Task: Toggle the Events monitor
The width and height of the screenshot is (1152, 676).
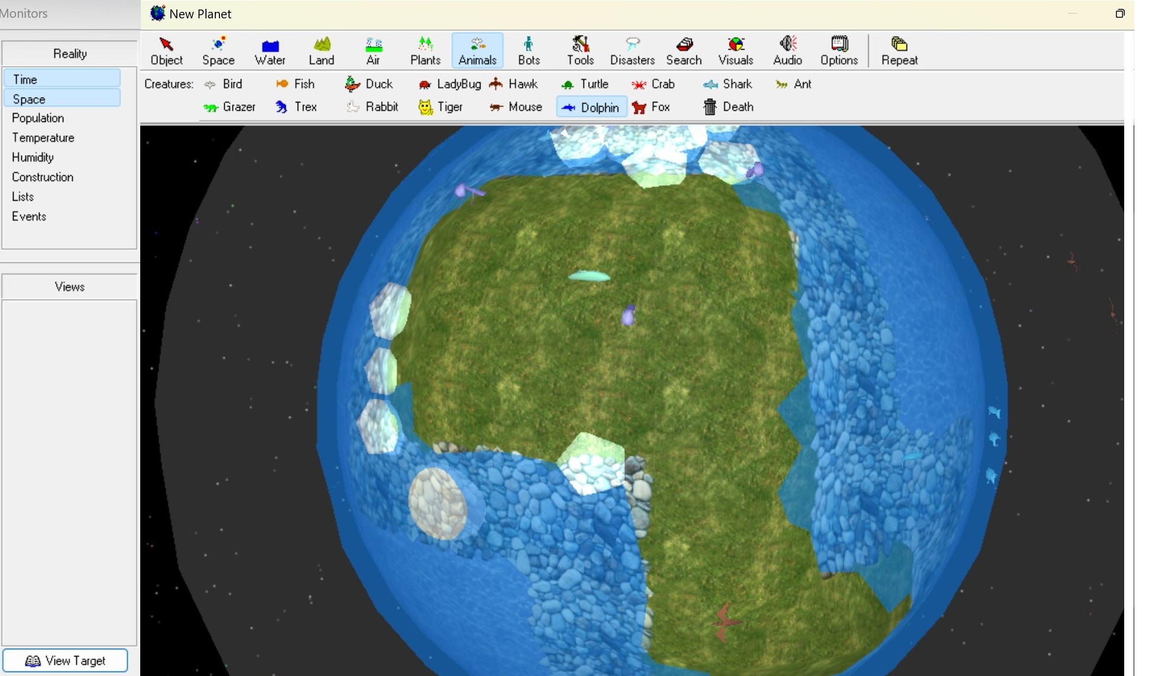Action: coord(29,217)
